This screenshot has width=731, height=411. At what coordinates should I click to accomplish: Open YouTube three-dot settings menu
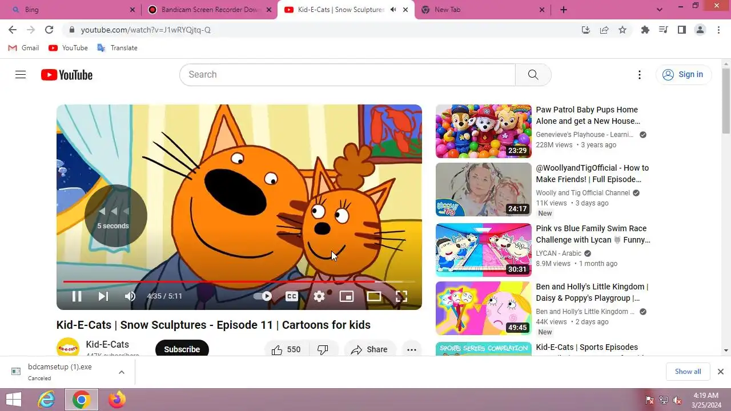640,75
